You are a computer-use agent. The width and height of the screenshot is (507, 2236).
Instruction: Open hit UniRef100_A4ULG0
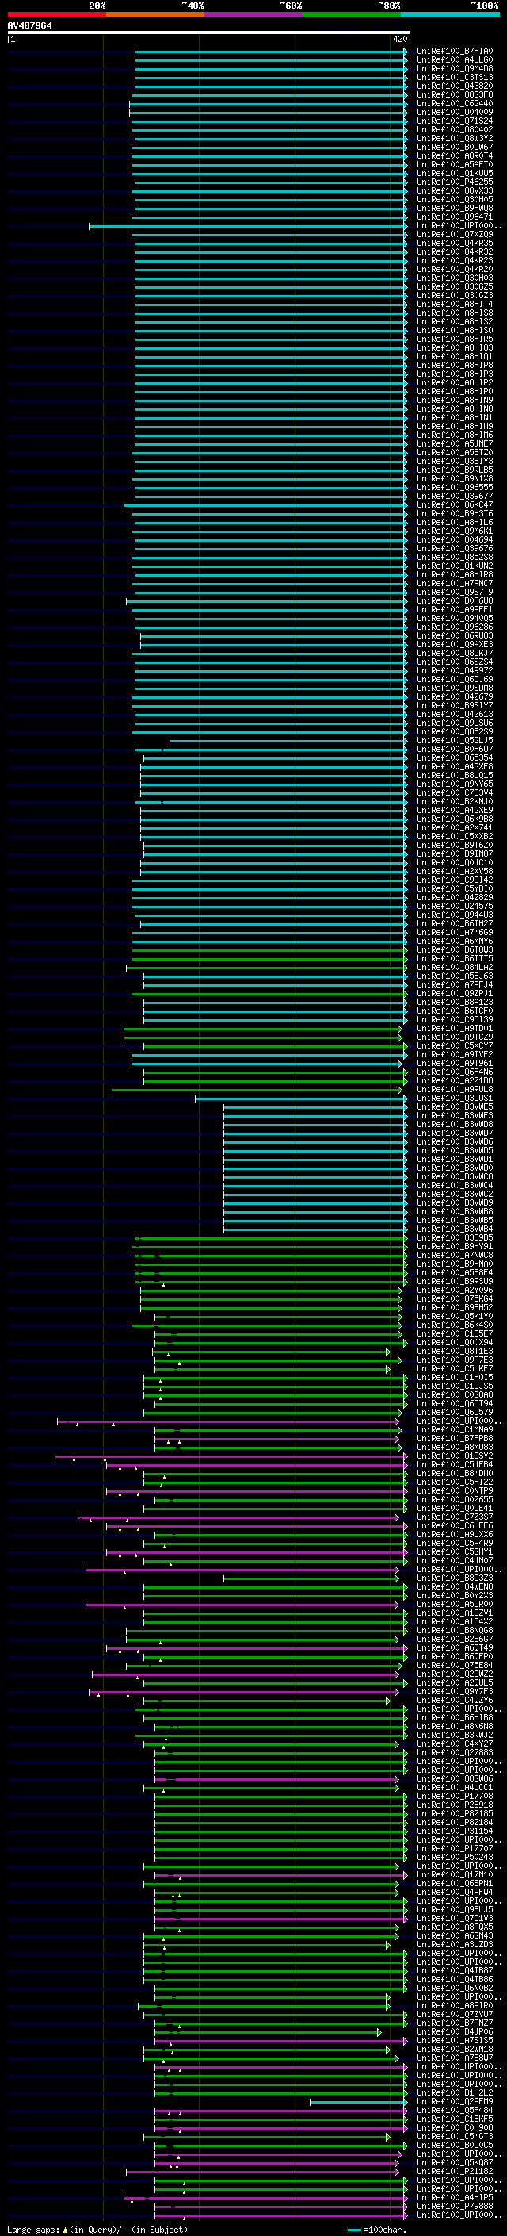[455, 60]
